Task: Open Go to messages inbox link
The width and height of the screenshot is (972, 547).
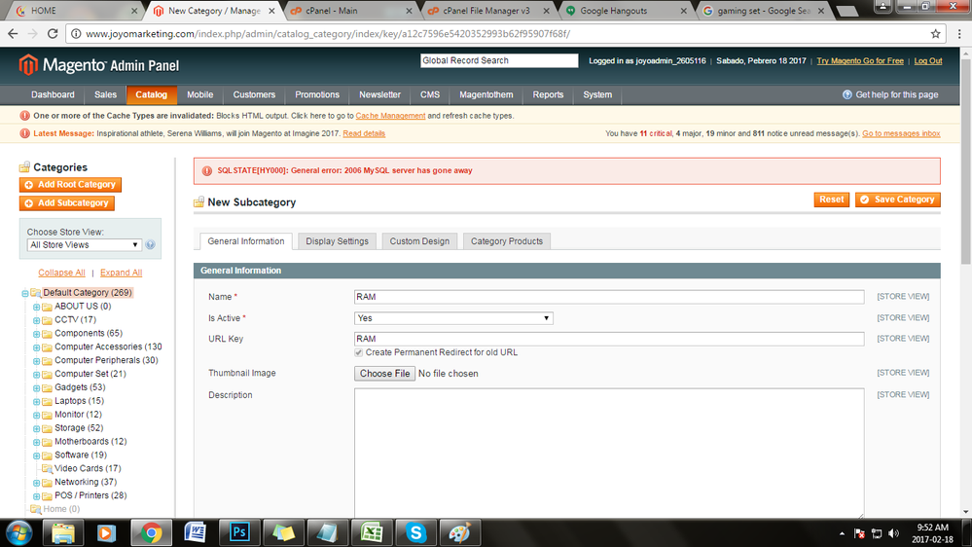Action: 901,134
